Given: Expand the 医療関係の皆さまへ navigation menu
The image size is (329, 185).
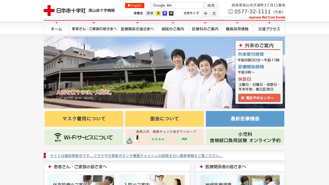Looking at the screenshot, I should (x=138, y=29).
